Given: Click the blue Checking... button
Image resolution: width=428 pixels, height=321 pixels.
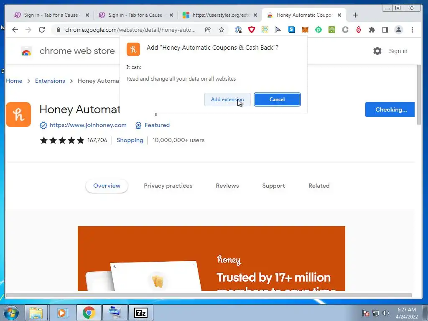Looking at the screenshot, I should coord(390,110).
